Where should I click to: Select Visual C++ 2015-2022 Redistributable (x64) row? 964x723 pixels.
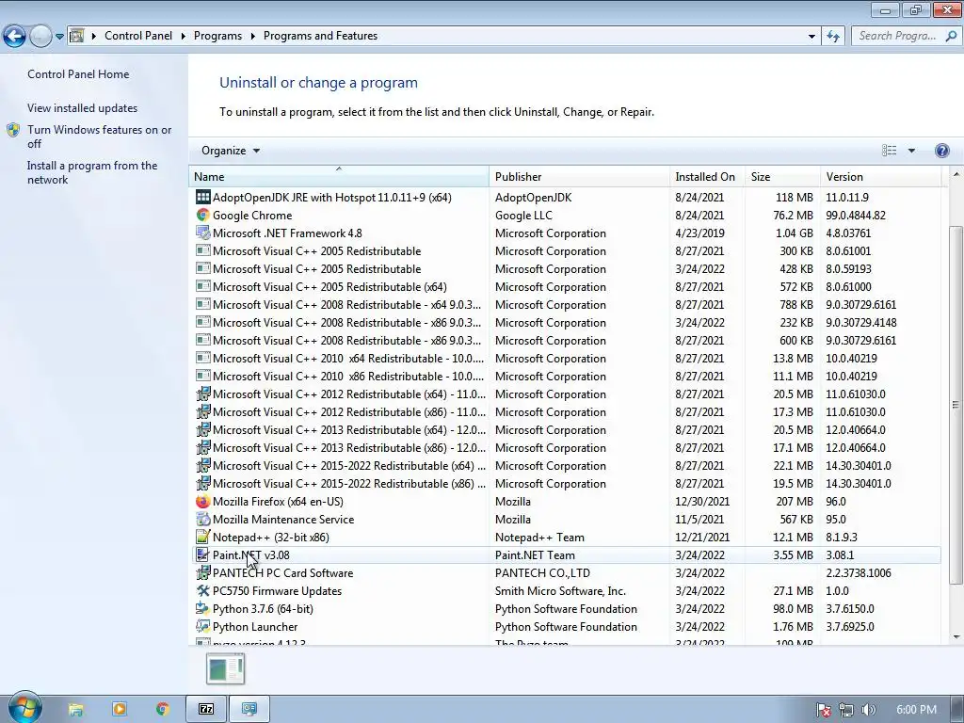[565, 466]
